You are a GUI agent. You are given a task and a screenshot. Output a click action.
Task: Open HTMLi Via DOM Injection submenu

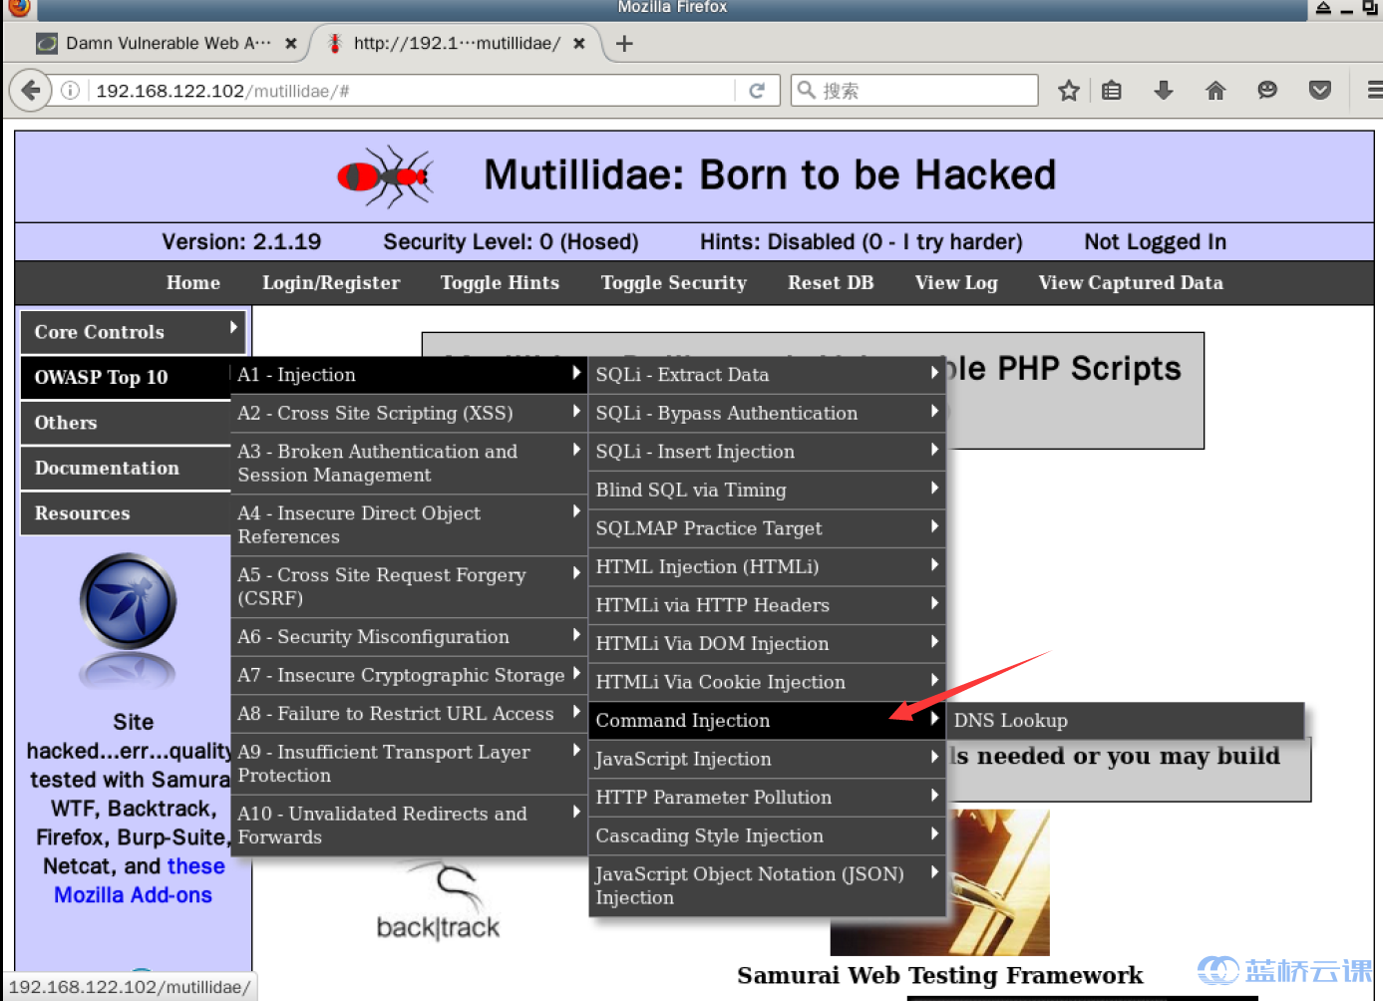(x=767, y=644)
